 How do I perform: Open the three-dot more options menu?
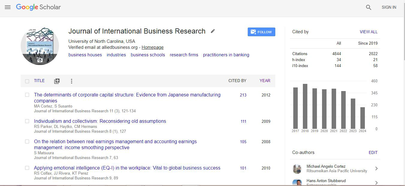tap(71, 81)
